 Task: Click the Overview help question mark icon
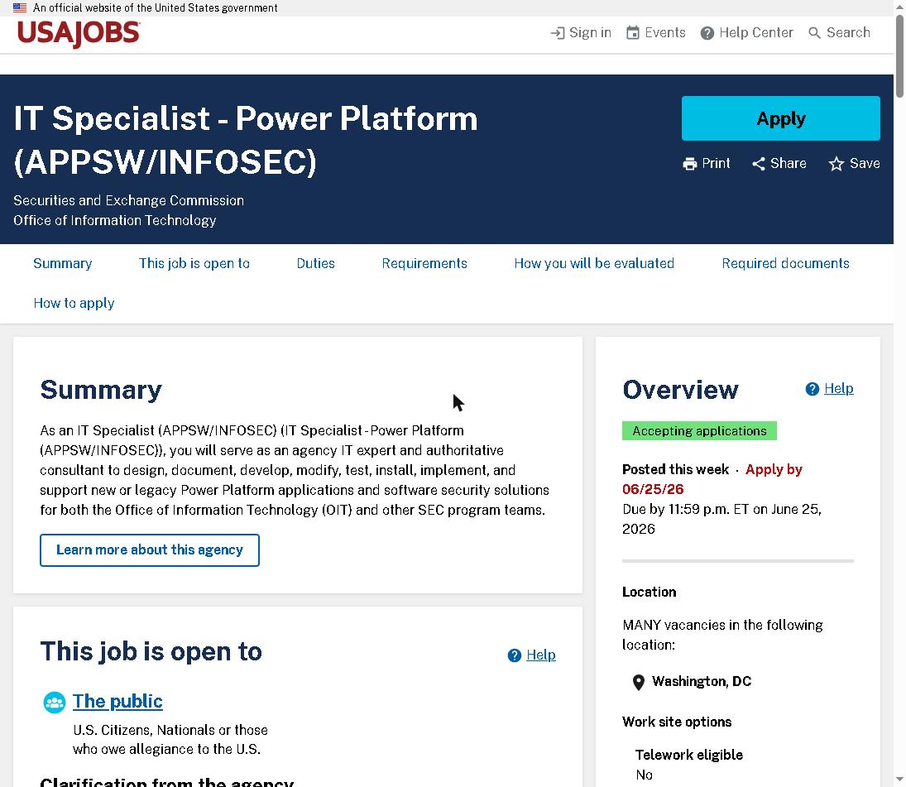(812, 389)
